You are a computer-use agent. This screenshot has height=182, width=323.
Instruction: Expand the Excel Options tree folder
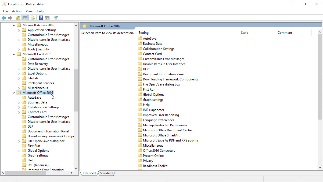click(19, 73)
